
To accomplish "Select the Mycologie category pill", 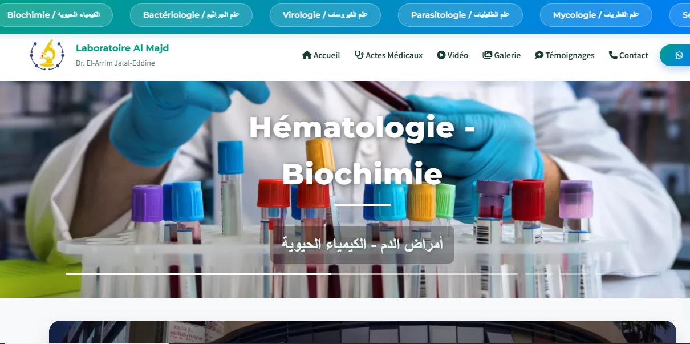I will pos(596,15).
